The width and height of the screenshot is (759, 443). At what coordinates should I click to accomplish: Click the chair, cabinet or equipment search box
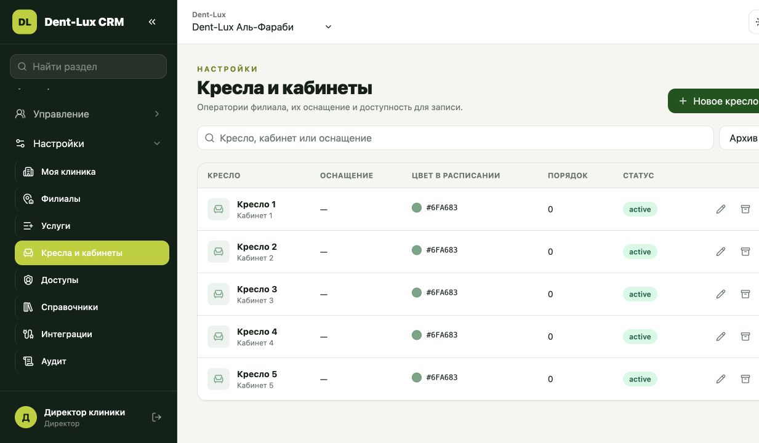[456, 138]
